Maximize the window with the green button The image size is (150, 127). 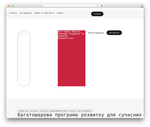click(x=13, y=6)
